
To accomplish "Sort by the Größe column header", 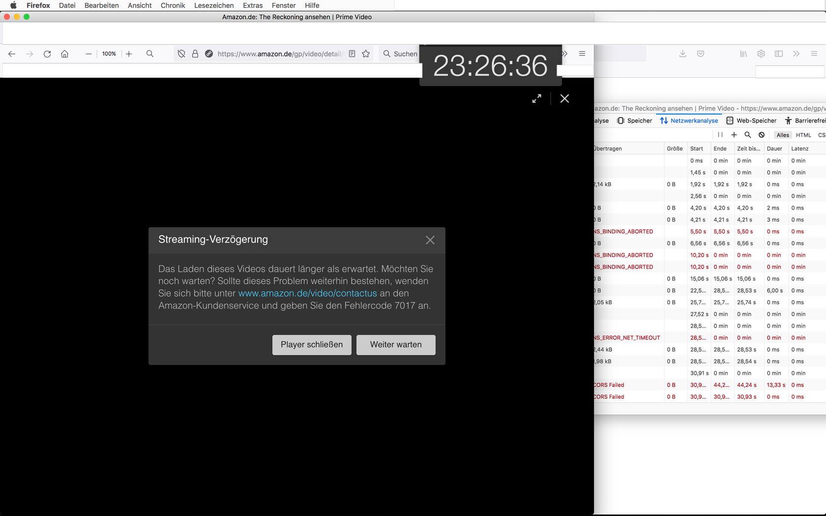I will (675, 149).
